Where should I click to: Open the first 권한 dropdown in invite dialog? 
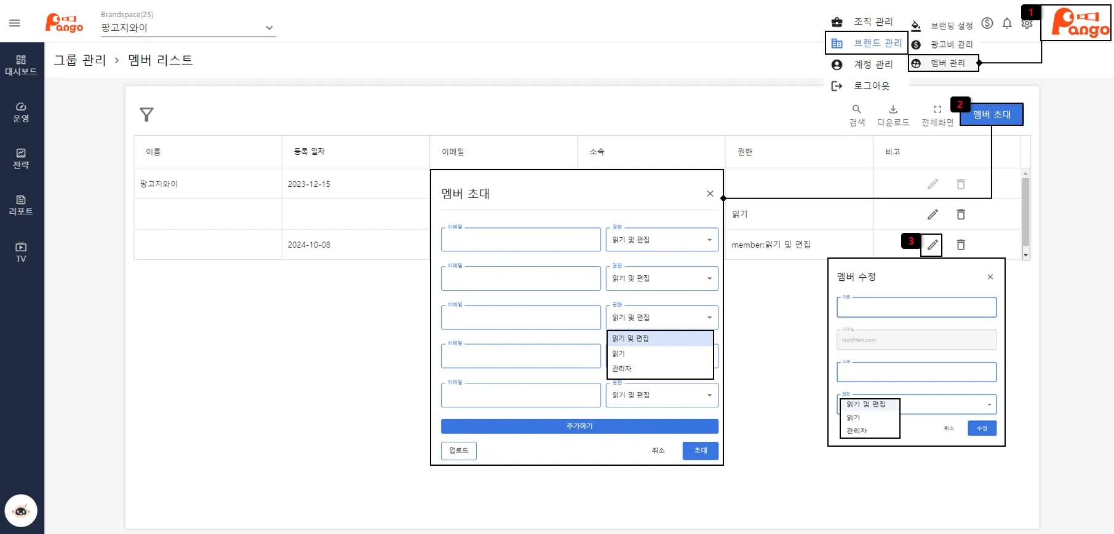point(662,240)
